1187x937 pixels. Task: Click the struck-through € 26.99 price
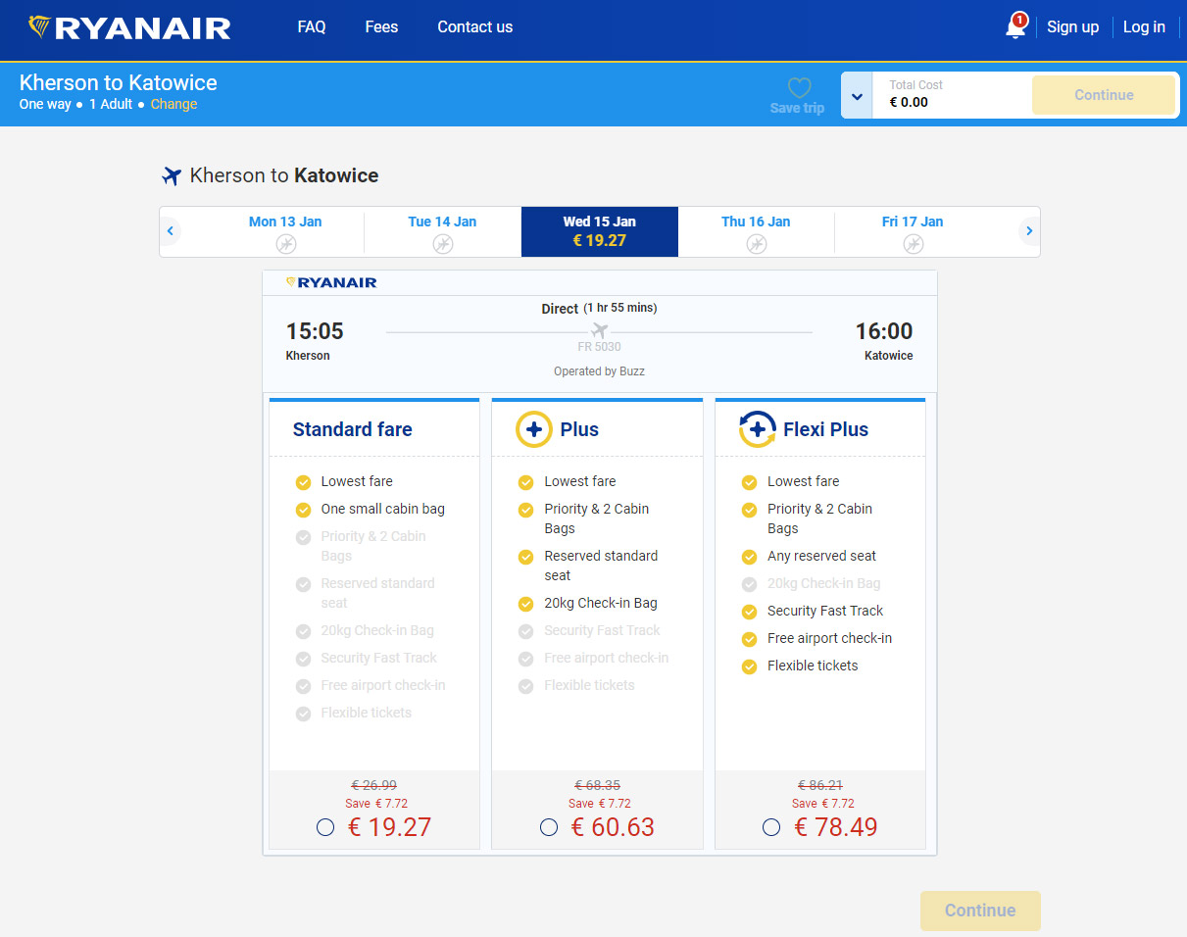tap(374, 785)
